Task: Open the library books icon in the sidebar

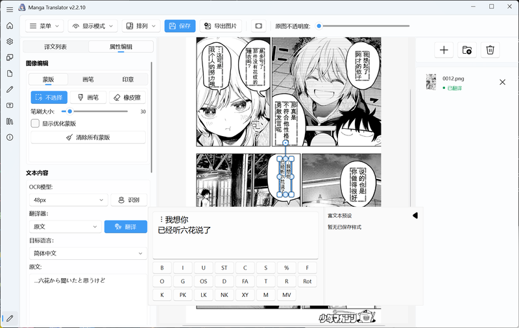Action: click(10, 121)
